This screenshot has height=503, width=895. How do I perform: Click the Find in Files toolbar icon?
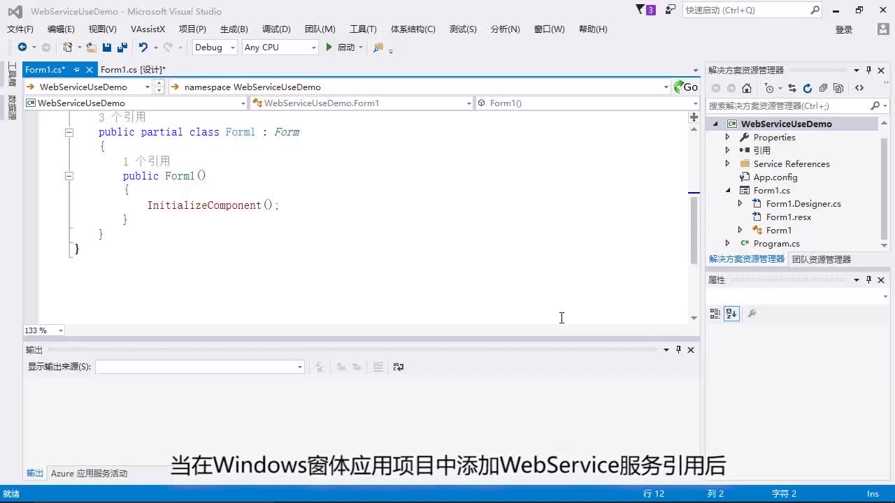tap(378, 47)
